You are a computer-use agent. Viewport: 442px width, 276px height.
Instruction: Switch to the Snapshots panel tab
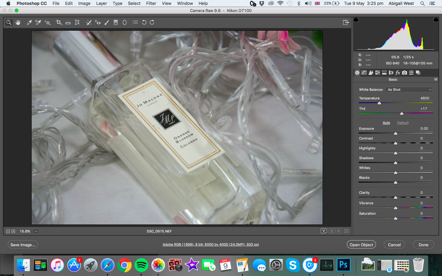coord(418,73)
